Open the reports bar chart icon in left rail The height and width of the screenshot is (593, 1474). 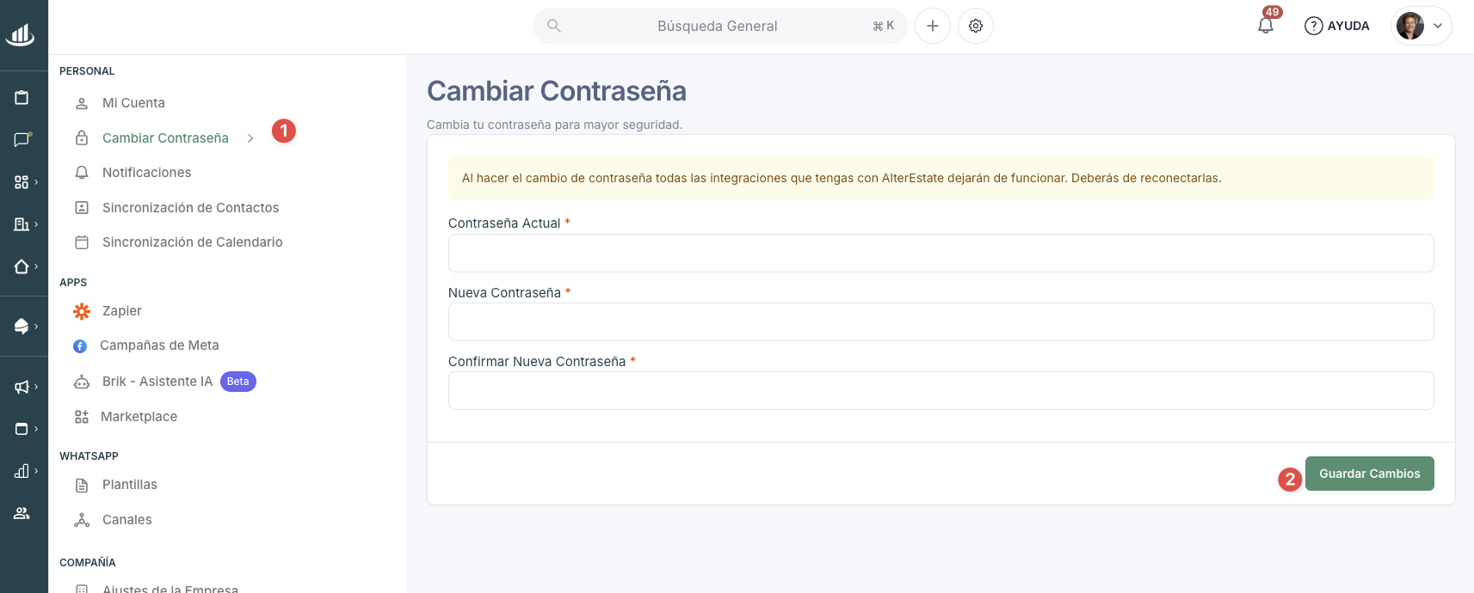22,471
